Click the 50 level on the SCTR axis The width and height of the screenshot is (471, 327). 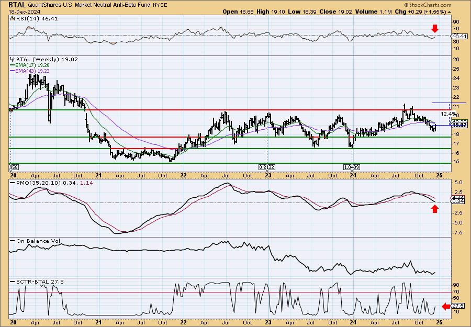[x=456, y=298]
